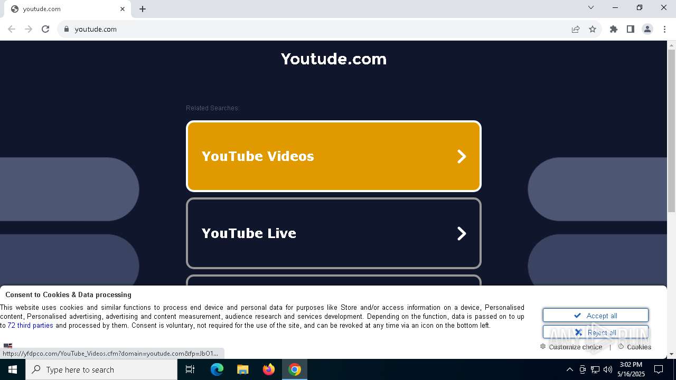This screenshot has height=380, width=676.
Task: Click the arrow chevron on YouTube Videos
Action: click(x=462, y=156)
